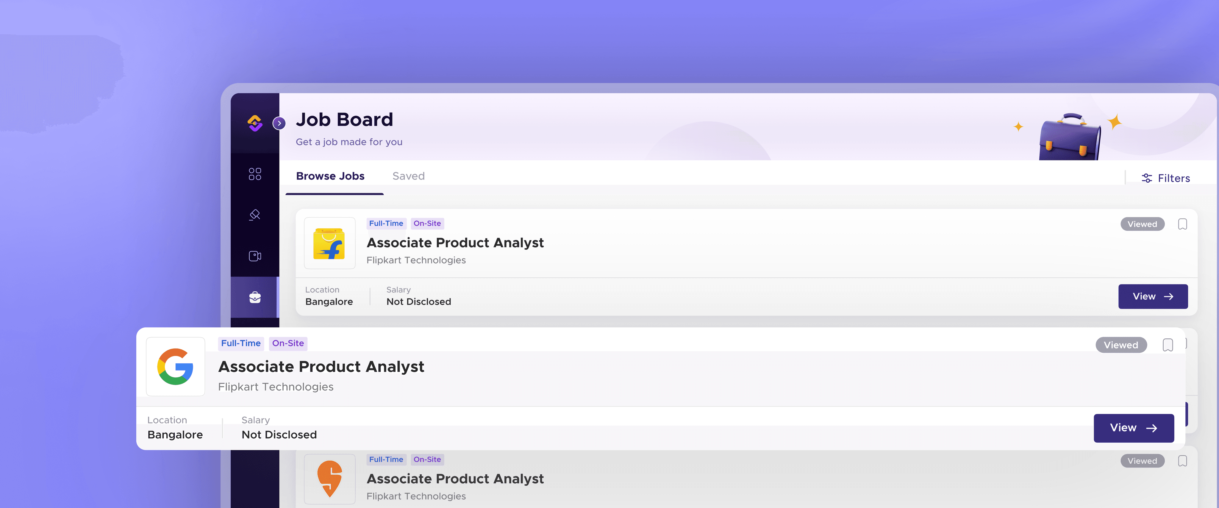Select the briefcase jobs sidebar icon

pyautogui.click(x=254, y=297)
